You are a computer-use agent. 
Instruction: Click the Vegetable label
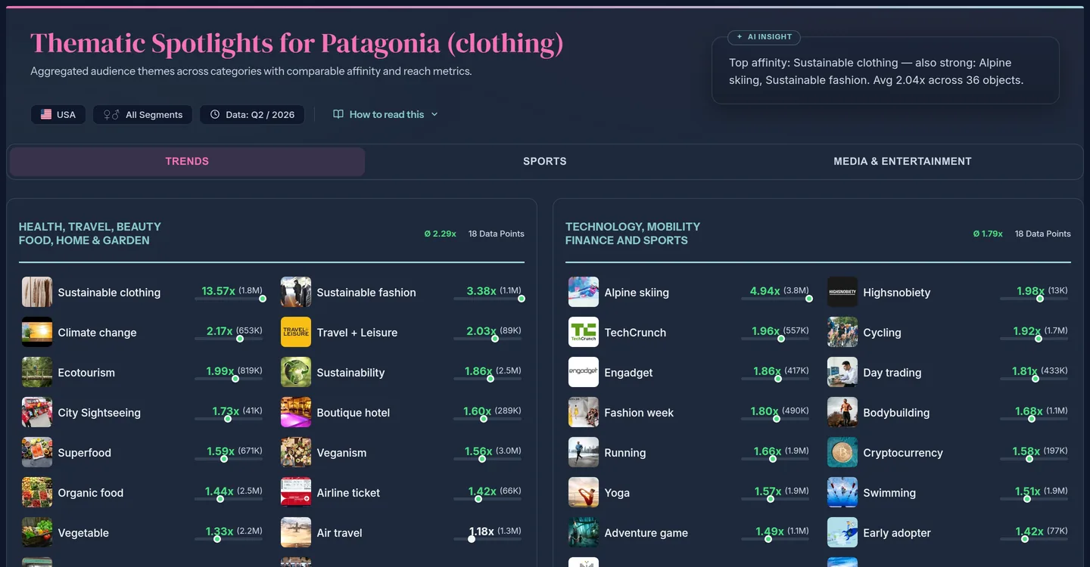83,533
